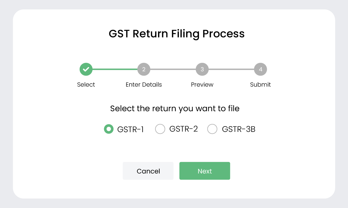Viewport: 348px width, 208px height.
Task: Click the step 3 circle
Action: pyautogui.click(x=202, y=69)
